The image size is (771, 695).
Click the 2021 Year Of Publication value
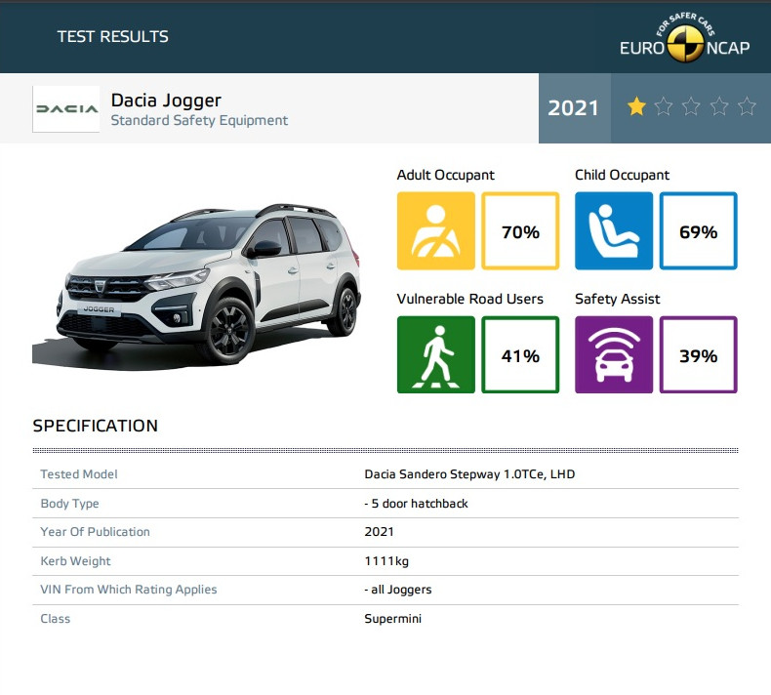tap(379, 532)
